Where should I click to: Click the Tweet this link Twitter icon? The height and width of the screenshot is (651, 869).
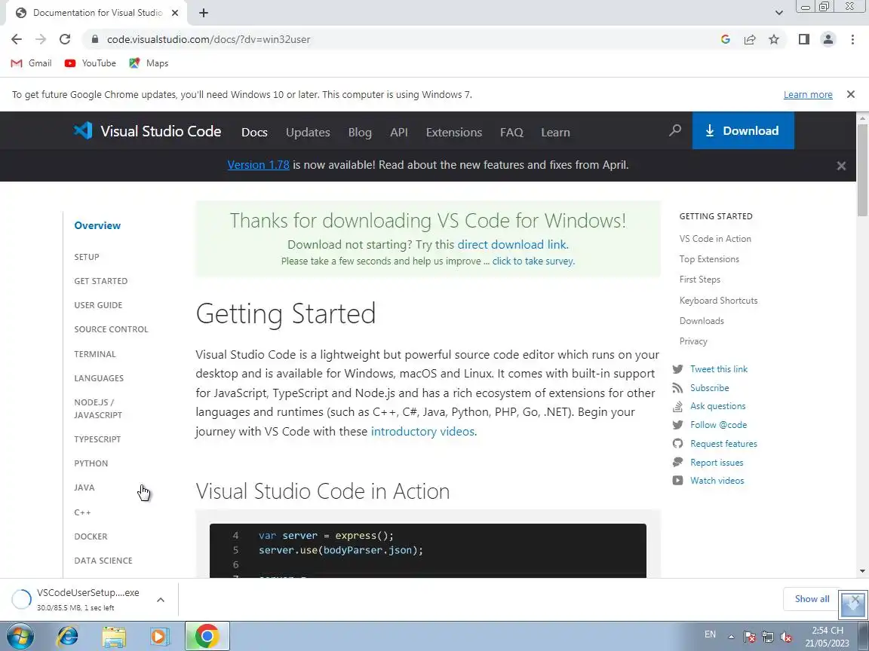click(x=677, y=369)
